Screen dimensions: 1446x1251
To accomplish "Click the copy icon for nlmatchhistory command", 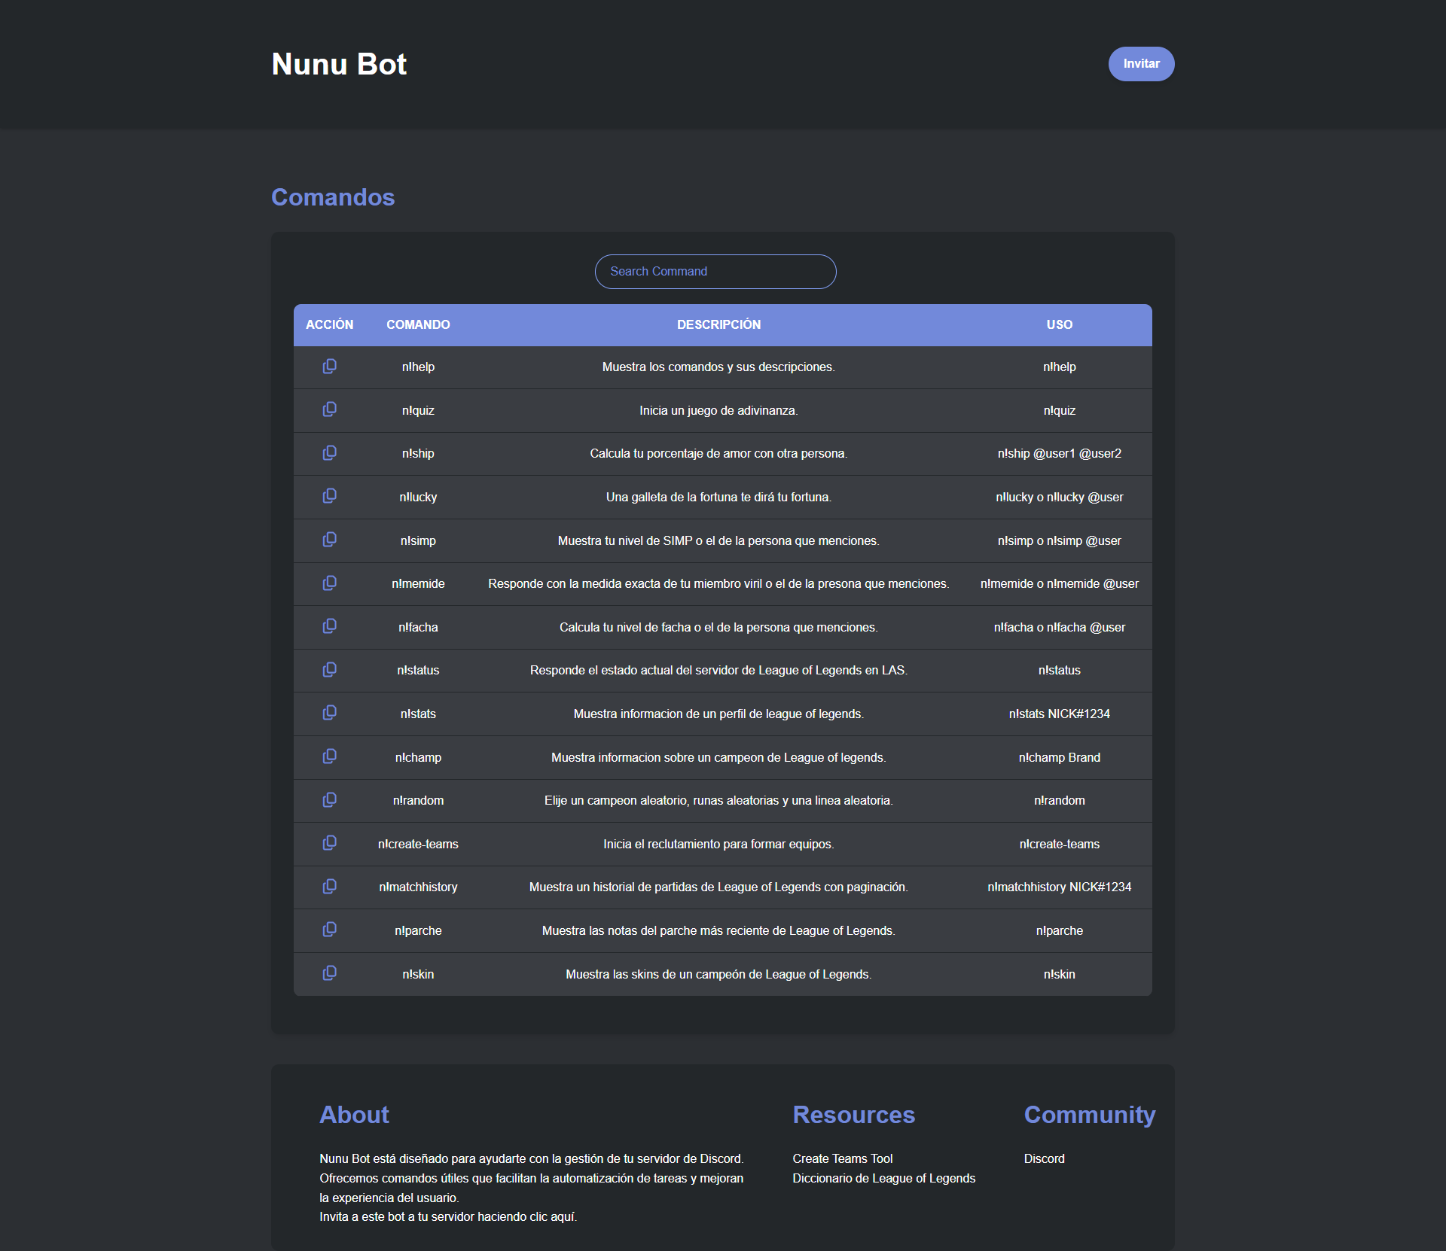I will (x=330, y=886).
